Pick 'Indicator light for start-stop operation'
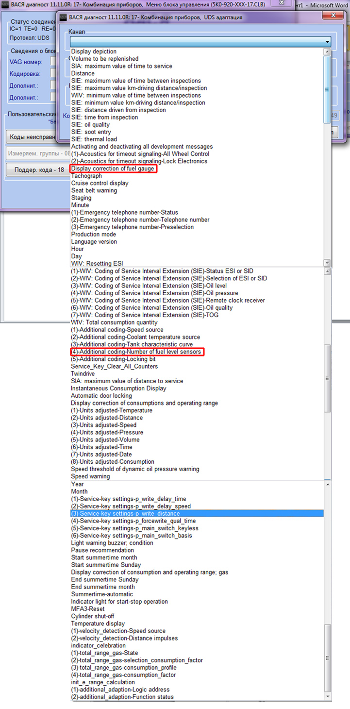 (119, 601)
